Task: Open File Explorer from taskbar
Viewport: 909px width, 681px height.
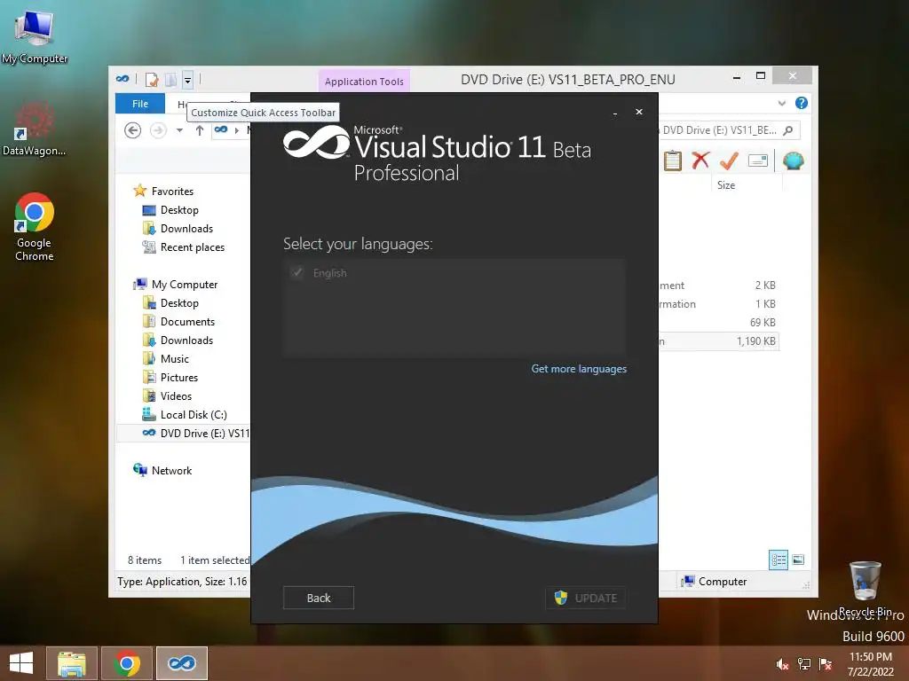Action: tap(72, 663)
